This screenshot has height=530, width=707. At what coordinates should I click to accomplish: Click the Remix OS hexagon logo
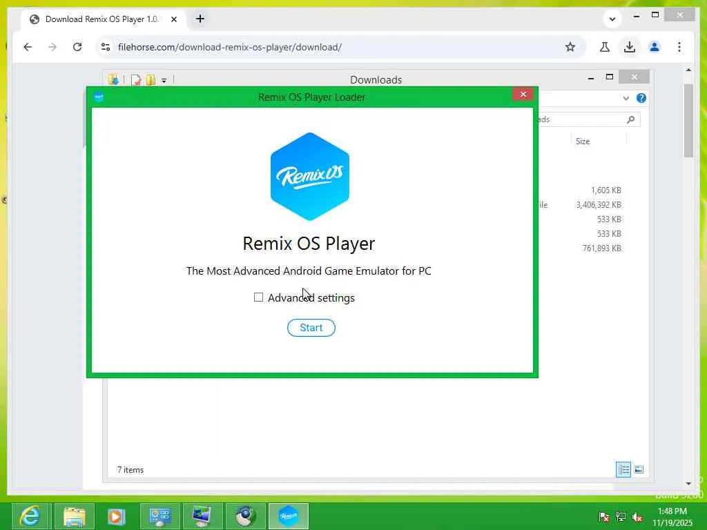pyautogui.click(x=310, y=176)
